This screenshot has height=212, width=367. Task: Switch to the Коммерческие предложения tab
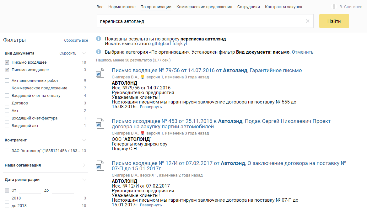tap(204, 7)
